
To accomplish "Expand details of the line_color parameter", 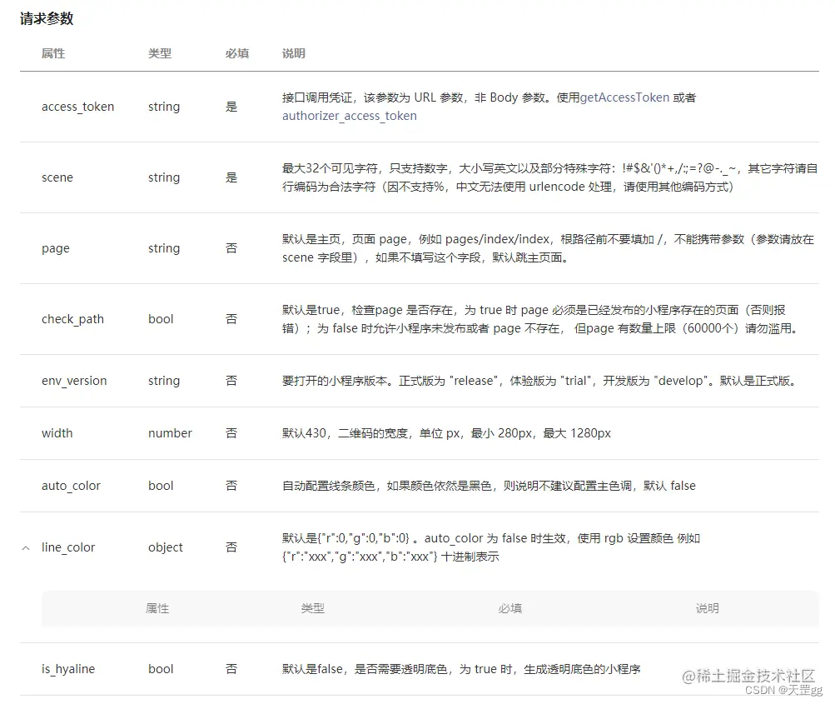I will [25, 547].
